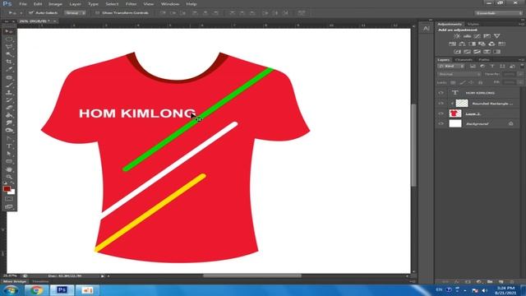Click the foreground color swatch
The height and width of the screenshot is (296, 526).
pyautogui.click(x=7, y=189)
